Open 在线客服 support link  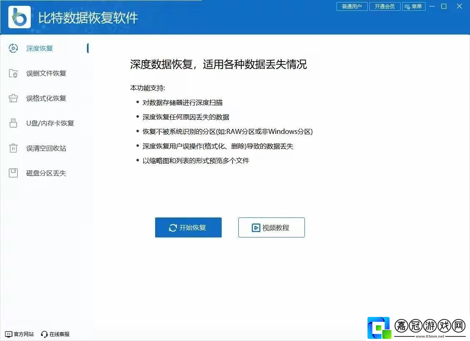(x=55, y=334)
